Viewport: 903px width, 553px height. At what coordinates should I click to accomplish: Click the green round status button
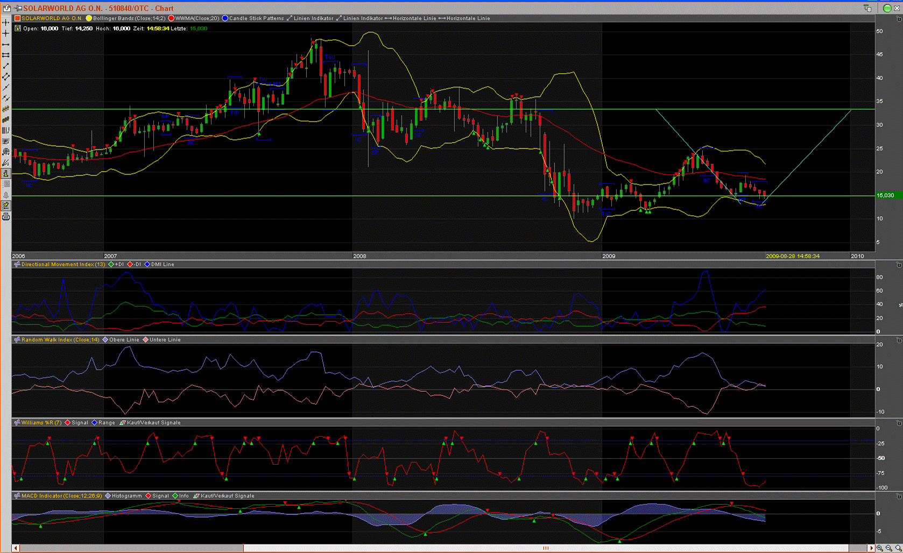(887, 8)
